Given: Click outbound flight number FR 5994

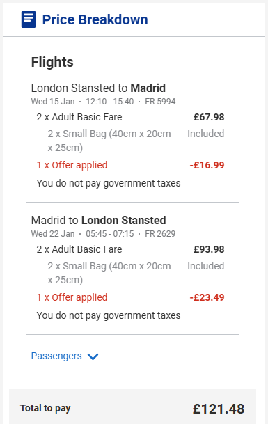Looking at the screenshot, I should coord(160,102).
